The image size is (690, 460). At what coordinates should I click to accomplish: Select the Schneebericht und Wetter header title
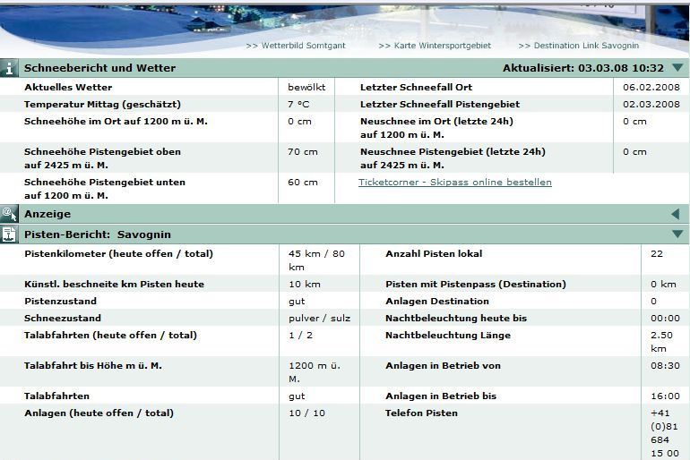click(99, 68)
